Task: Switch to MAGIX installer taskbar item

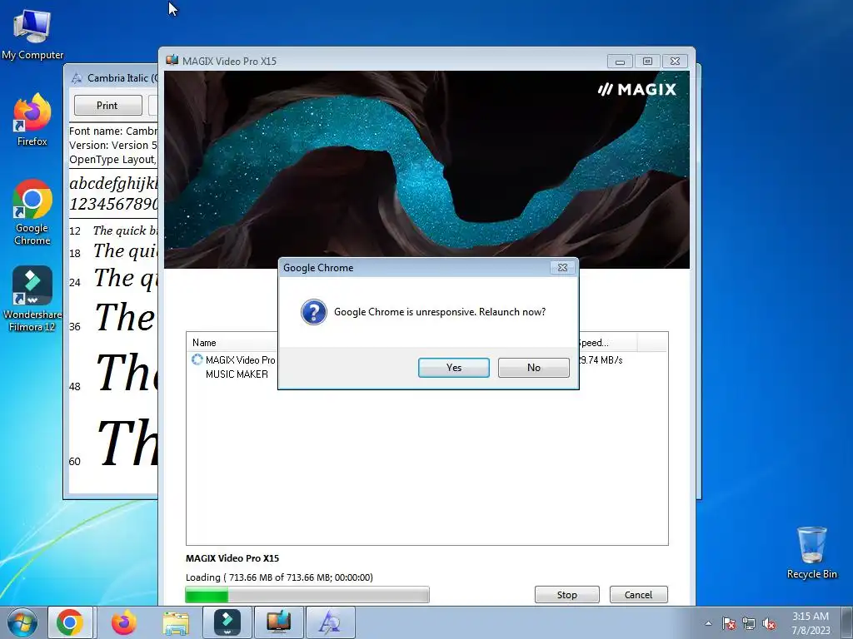Action: [278, 622]
